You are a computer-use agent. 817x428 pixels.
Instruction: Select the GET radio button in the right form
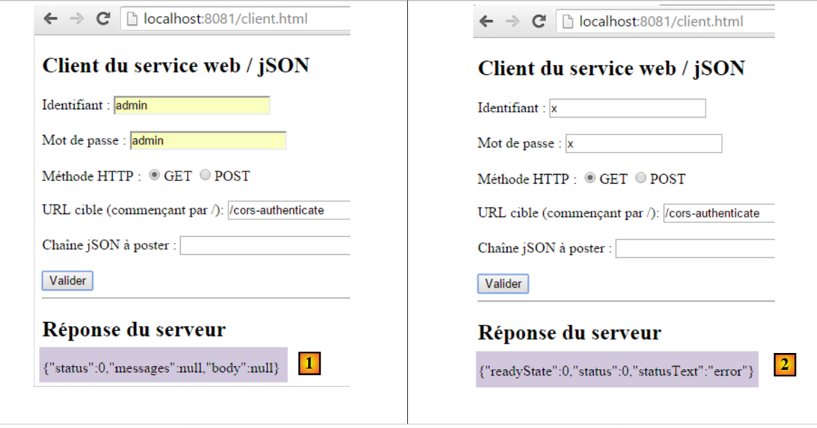(x=590, y=179)
